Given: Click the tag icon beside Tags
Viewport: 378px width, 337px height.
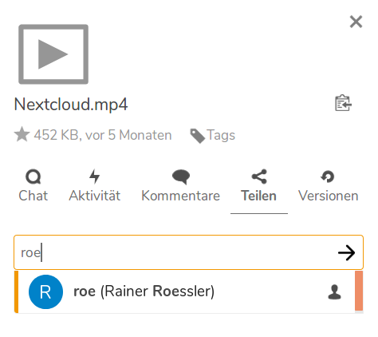Looking at the screenshot, I should coord(197,136).
